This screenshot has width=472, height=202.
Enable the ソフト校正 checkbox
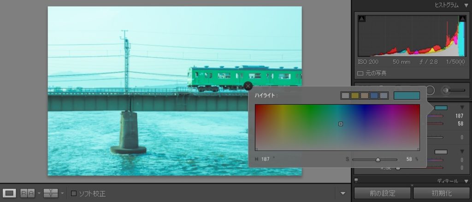tap(74, 193)
